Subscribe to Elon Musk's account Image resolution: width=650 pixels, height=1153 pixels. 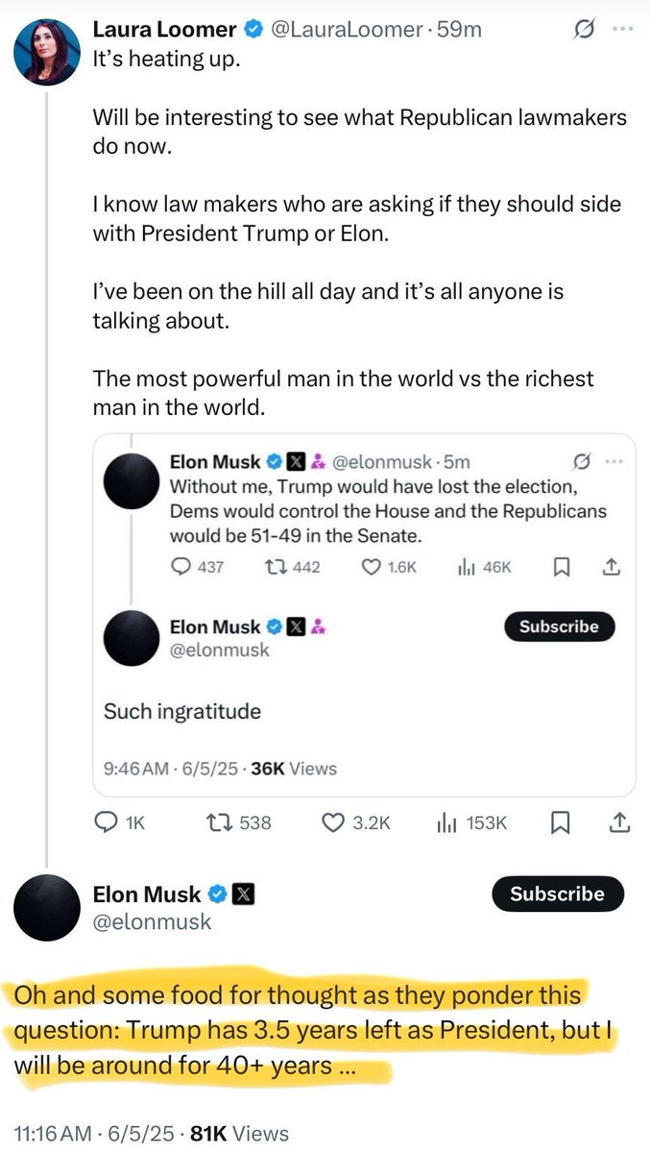557,894
